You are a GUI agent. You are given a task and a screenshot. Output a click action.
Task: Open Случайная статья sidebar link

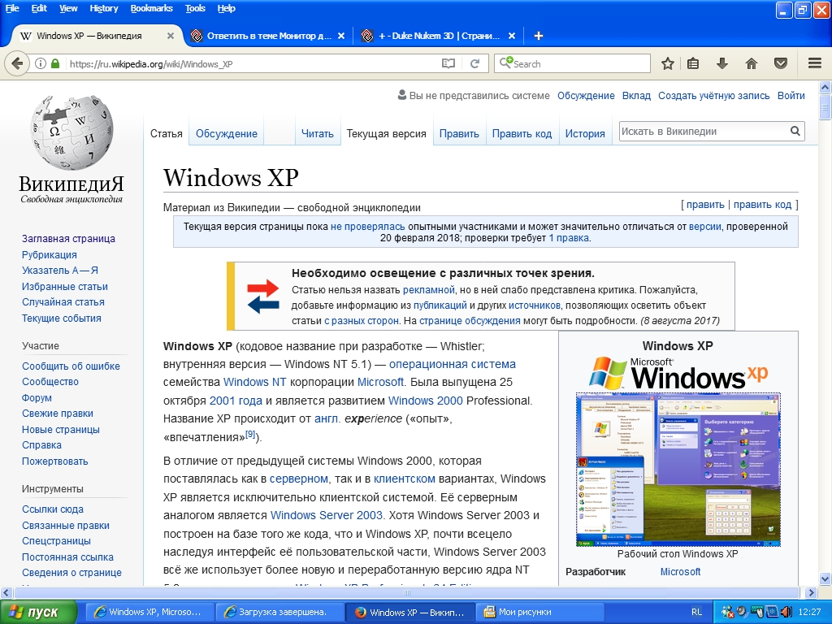[x=63, y=302]
